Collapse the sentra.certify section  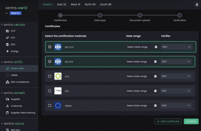tap(2, 62)
